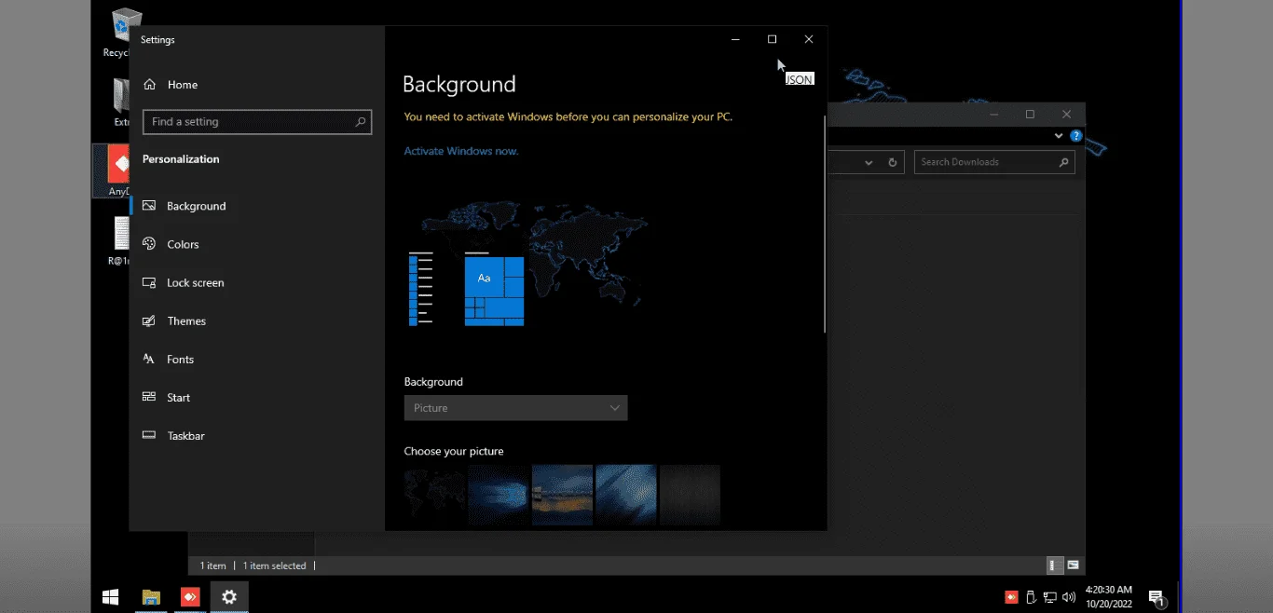Select the Colors palette icon
This screenshot has height=613, width=1273.
149,244
